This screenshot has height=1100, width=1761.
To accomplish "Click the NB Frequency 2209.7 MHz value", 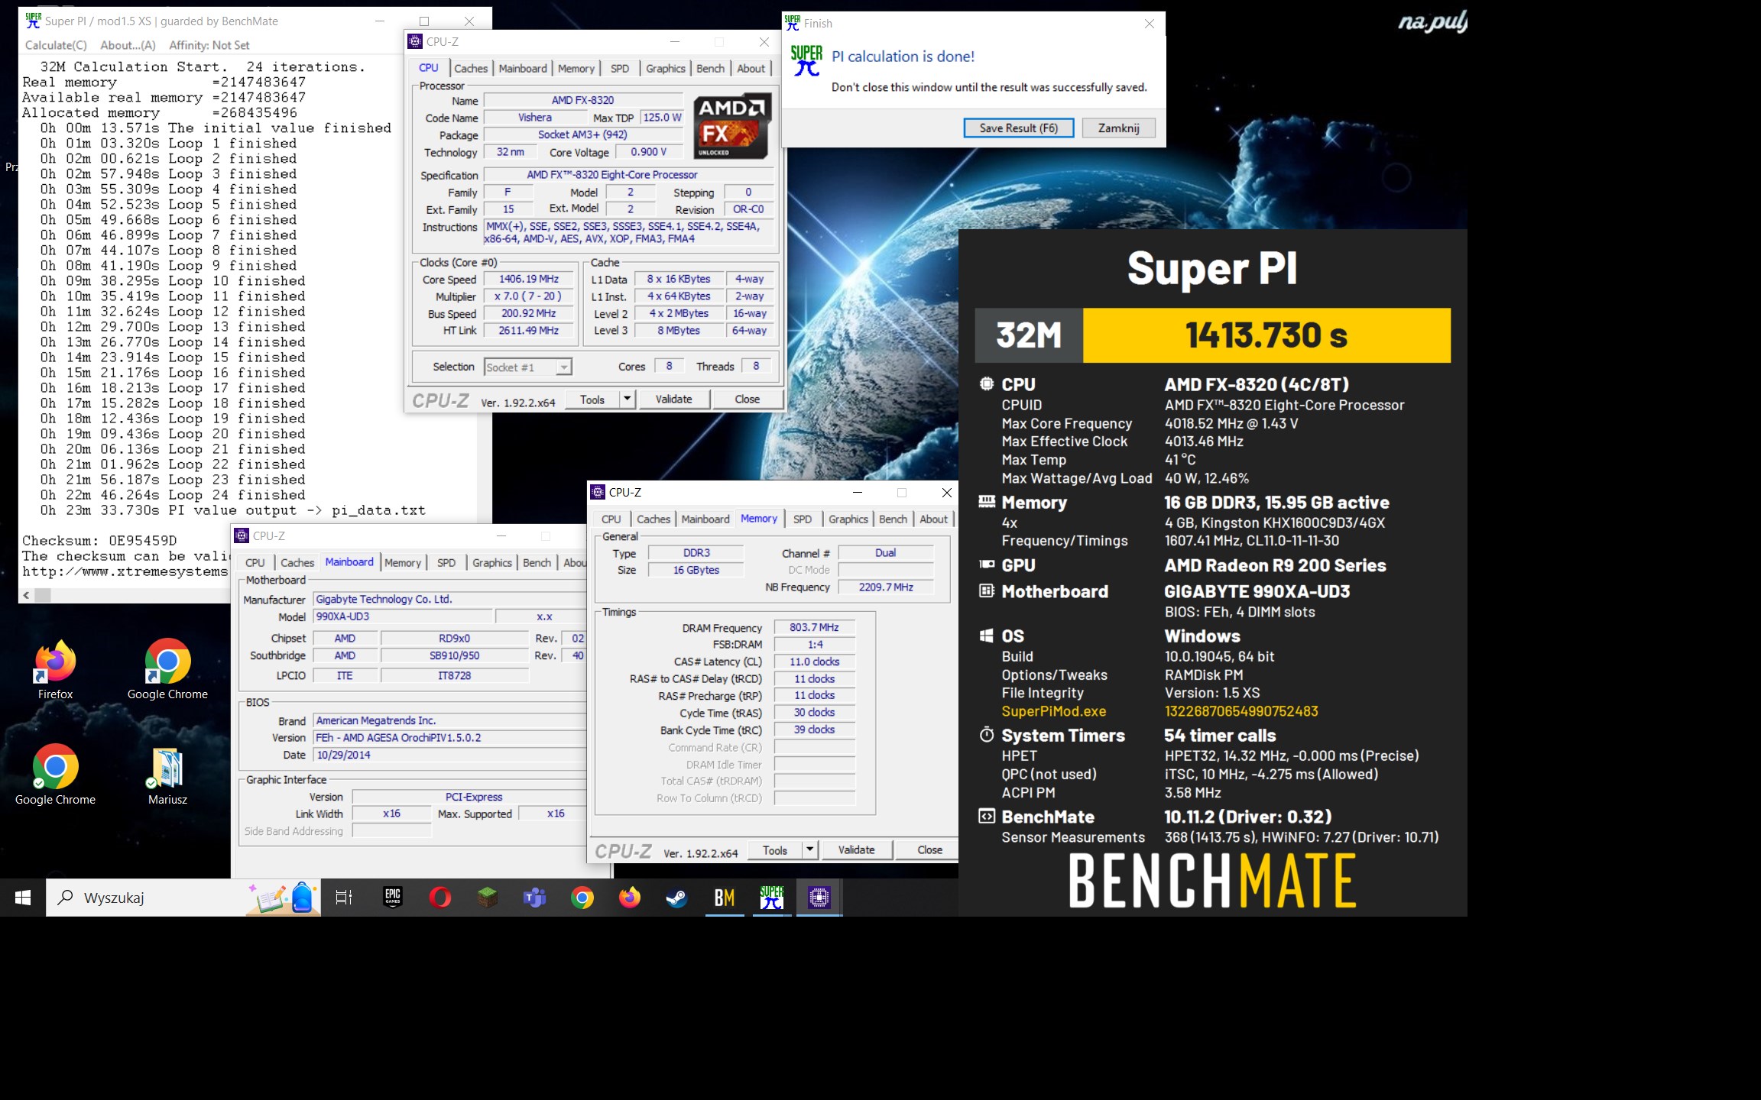I will pyautogui.click(x=886, y=587).
